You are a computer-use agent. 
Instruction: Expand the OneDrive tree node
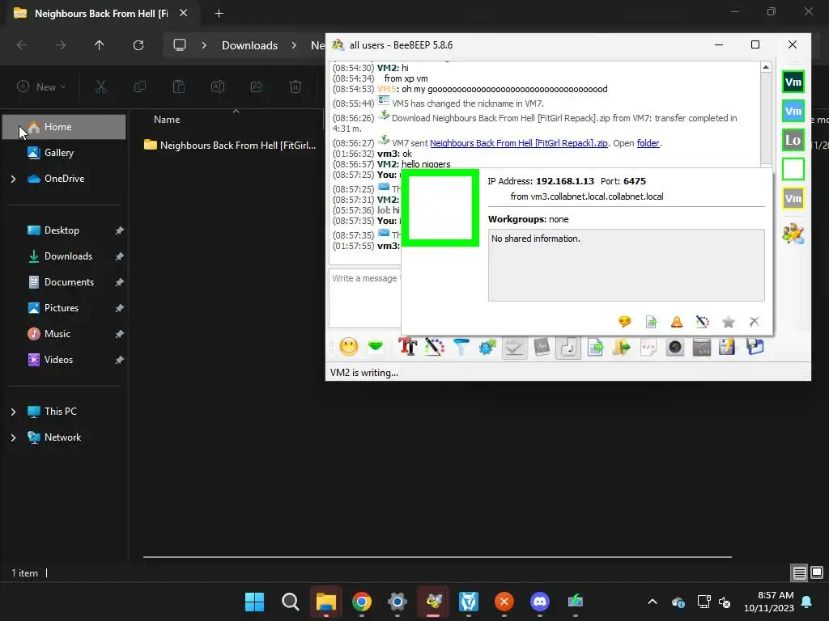pyautogui.click(x=13, y=179)
